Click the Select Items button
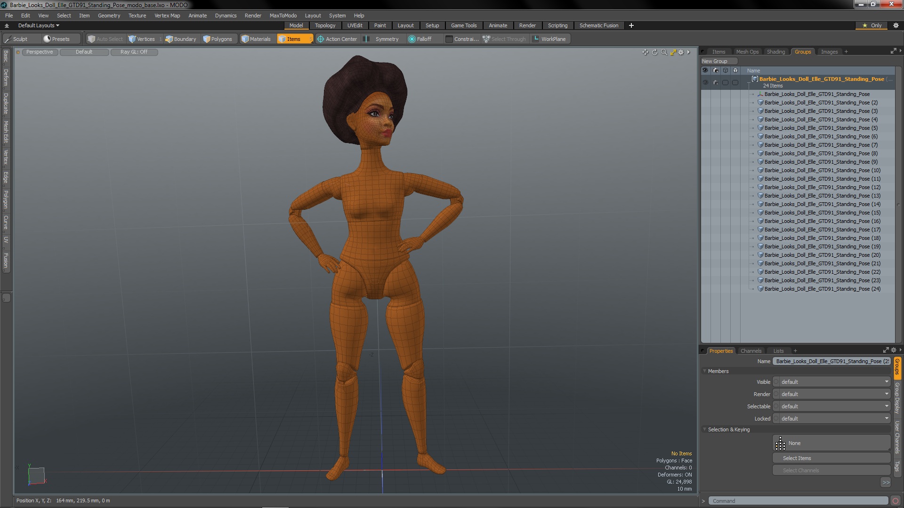This screenshot has height=508, width=904. click(831, 458)
